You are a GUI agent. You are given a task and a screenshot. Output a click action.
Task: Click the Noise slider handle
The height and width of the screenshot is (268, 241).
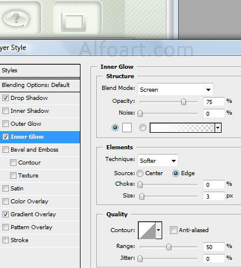140,113
